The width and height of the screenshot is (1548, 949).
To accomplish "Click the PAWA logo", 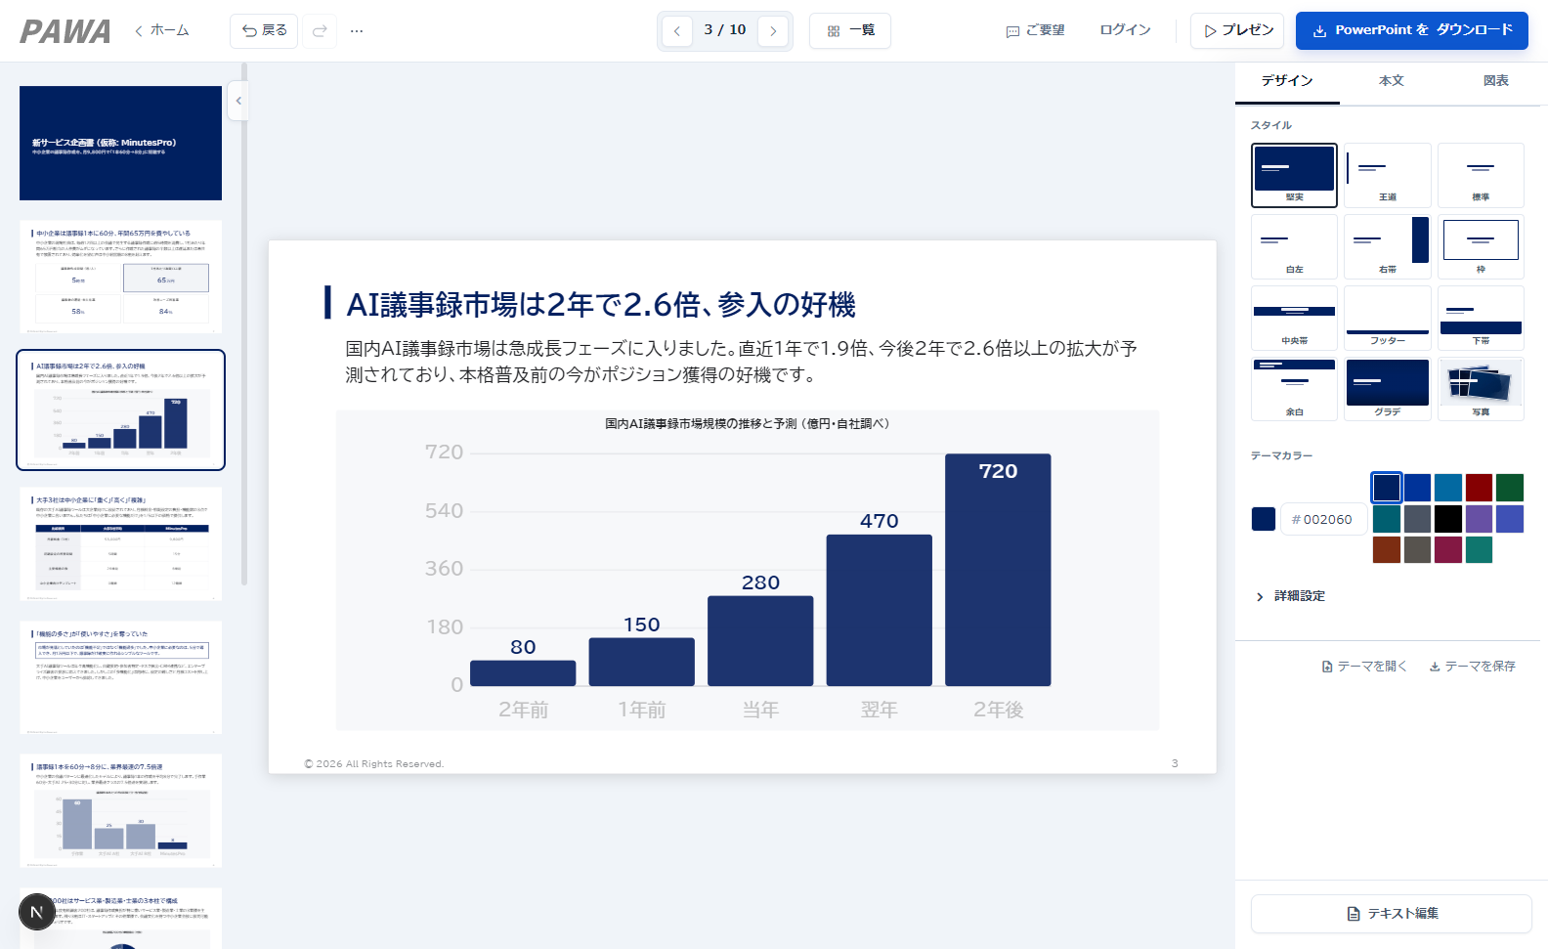I will pos(65,31).
